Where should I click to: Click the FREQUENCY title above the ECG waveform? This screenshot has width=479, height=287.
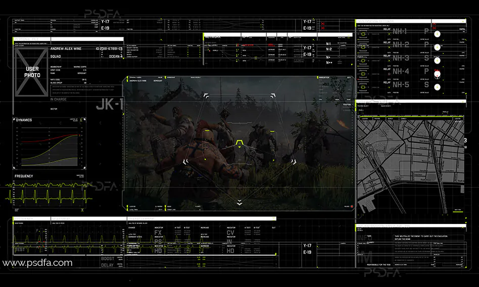[24, 176]
